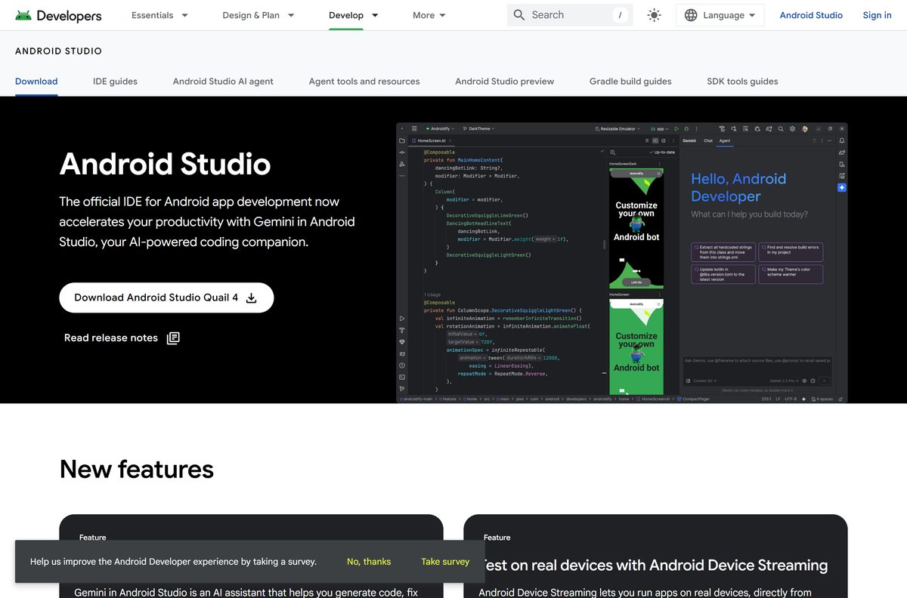
Task: Click the ANDROID STUDIO section title
Action: point(58,51)
